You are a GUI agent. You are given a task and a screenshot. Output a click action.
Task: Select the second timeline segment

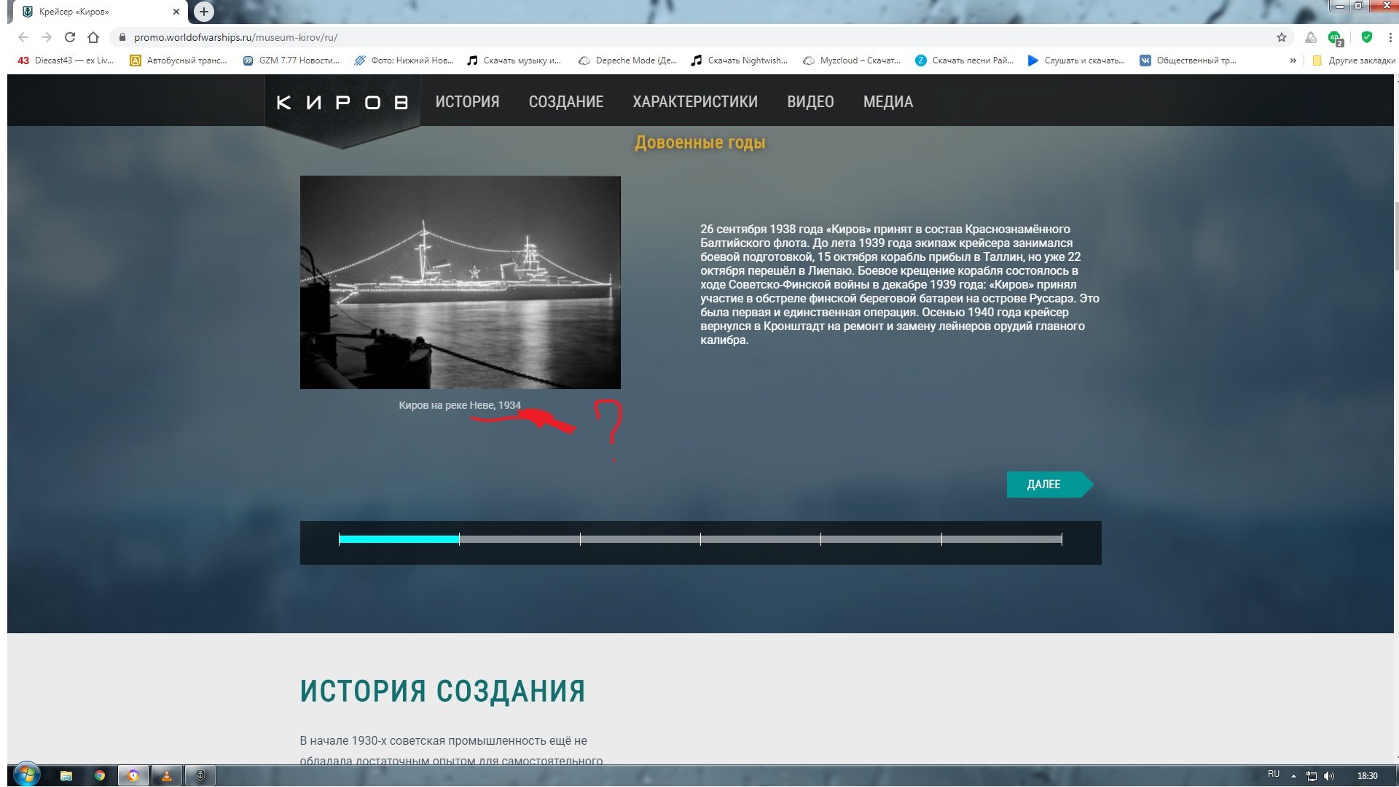[x=520, y=539]
